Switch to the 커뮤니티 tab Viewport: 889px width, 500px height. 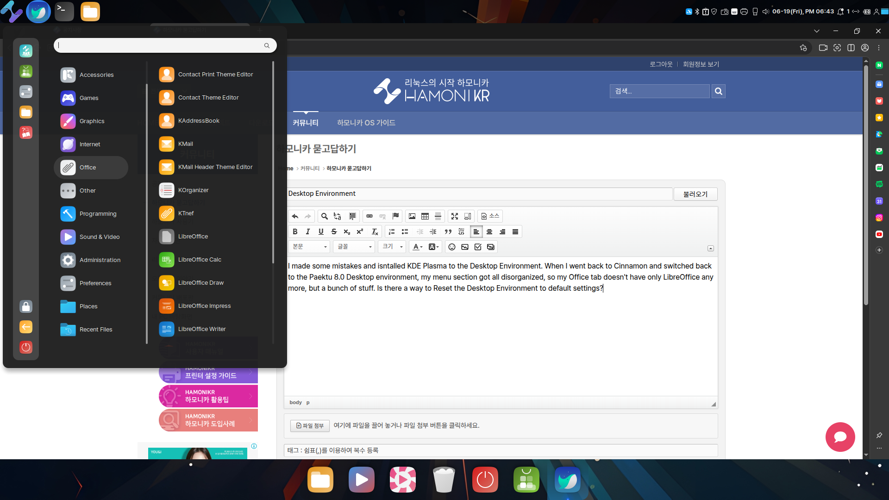pyautogui.click(x=306, y=123)
